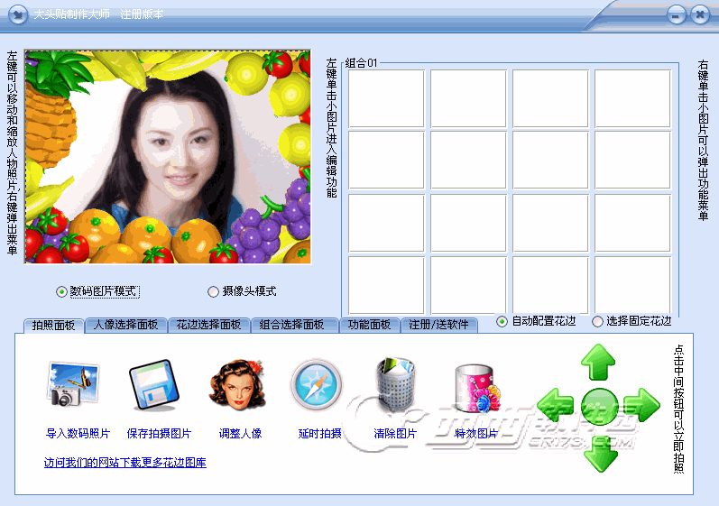Switch to 拍照面板 tab
719x506 pixels.
(x=53, y=325)
